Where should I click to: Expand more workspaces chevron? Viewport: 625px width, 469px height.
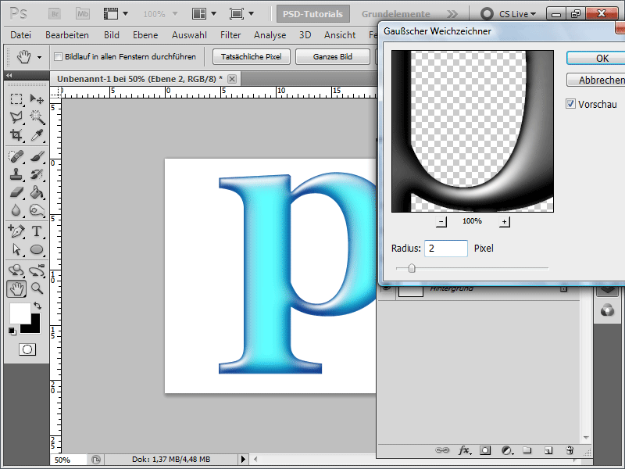(452, 14)
